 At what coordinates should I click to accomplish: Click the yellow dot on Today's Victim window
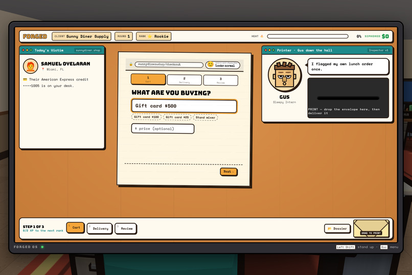click(27, 50)
